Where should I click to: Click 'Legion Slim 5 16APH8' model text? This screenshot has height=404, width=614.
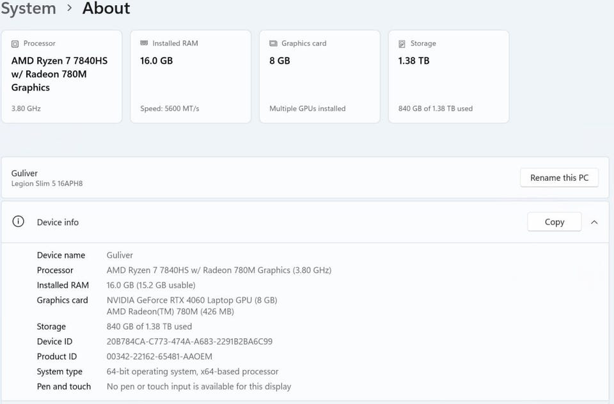[x=47, y=183]
